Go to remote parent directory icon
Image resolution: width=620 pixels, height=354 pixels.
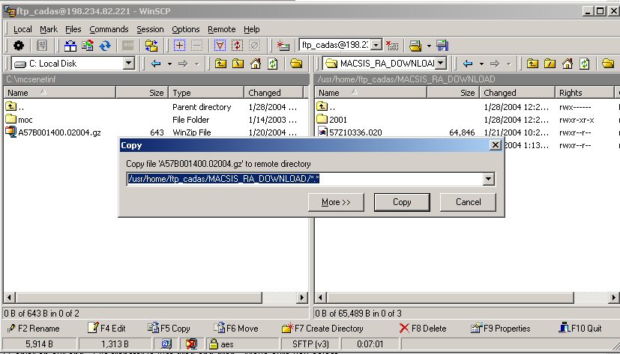tap(532, 63)
